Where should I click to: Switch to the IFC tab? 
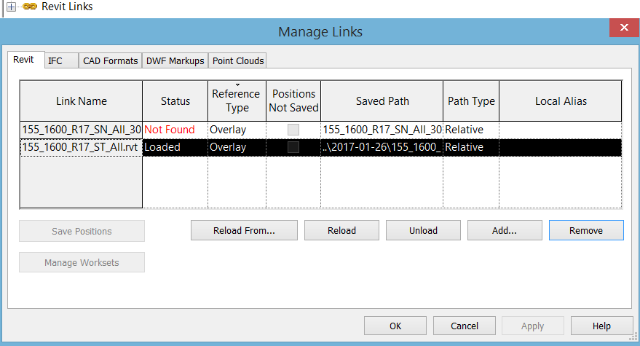pyautogui.click(x=55, y=60)
